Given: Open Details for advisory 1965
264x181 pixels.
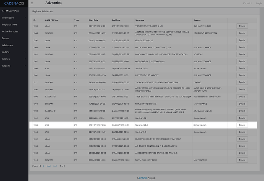Looking at the screenshot, I should 242,47.
